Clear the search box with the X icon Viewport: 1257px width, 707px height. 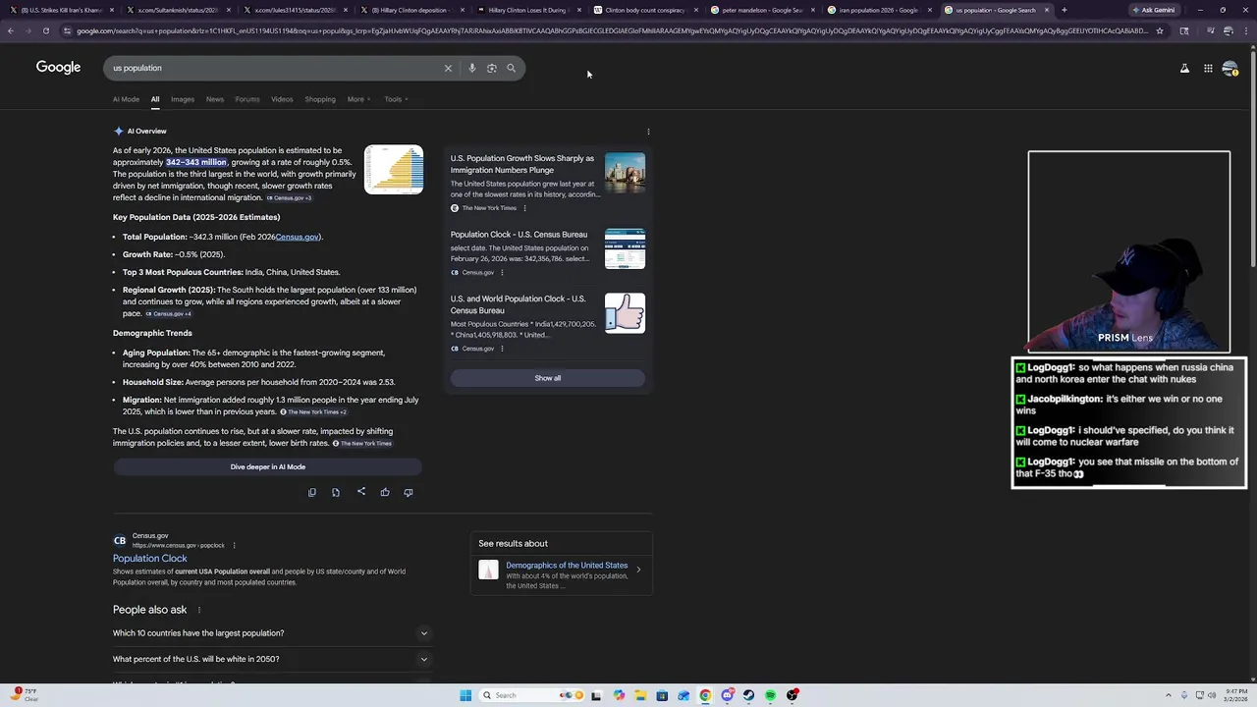[448, 68]
